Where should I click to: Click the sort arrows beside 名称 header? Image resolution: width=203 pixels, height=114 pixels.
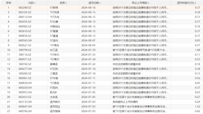(66, 3)
